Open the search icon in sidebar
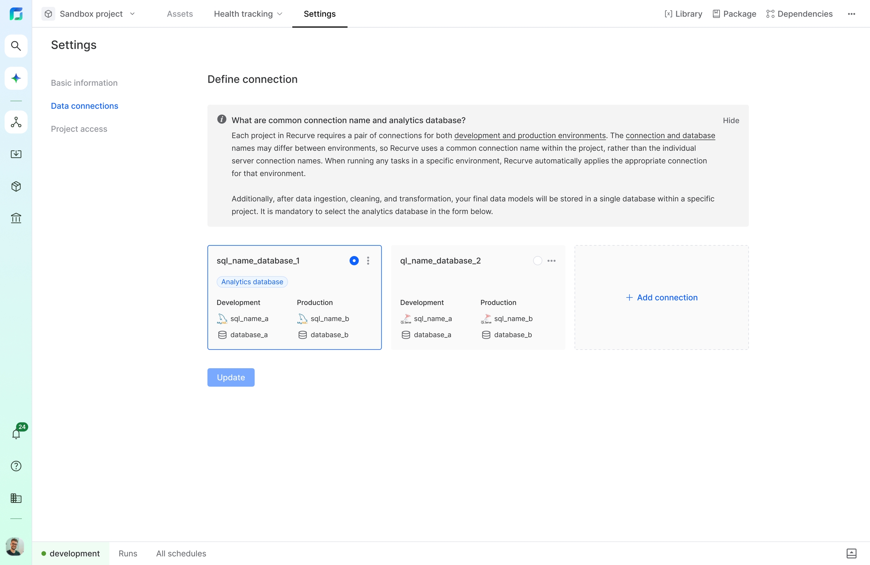This screenshot has height=565, width=870. pos(16,46)
